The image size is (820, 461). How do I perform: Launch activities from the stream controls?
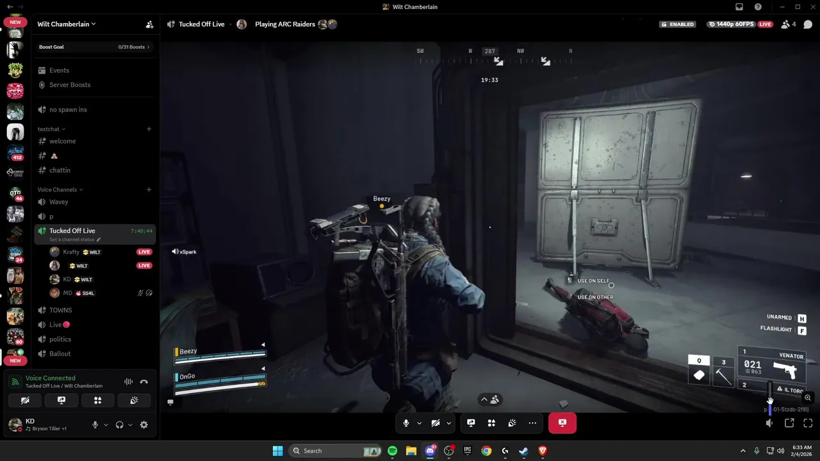click(491, 423)
